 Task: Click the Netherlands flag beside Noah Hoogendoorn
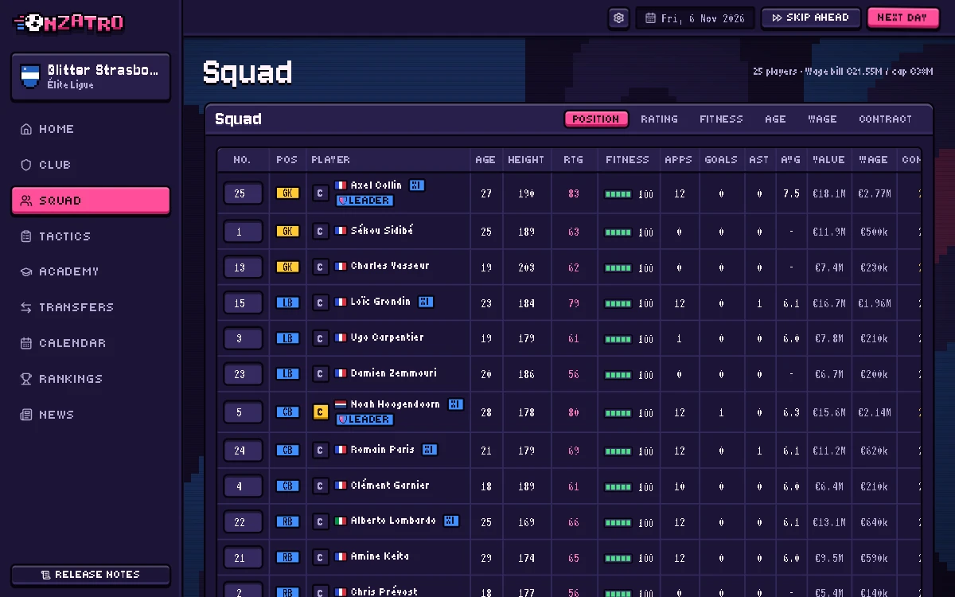[x=341, y=404]
